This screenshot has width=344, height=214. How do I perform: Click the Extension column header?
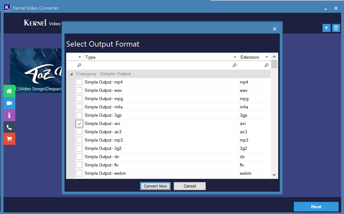click(255, 57)
